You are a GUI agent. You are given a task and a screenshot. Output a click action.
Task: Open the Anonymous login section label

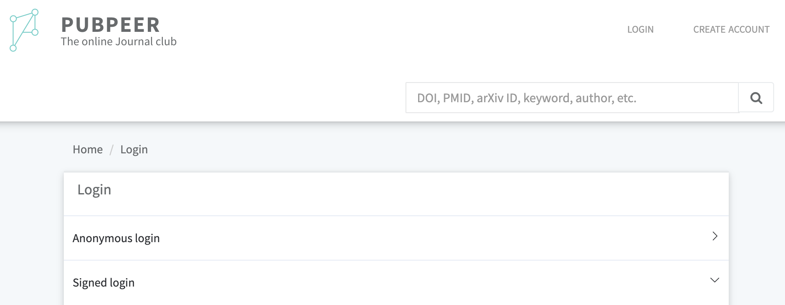pos(116,238)
